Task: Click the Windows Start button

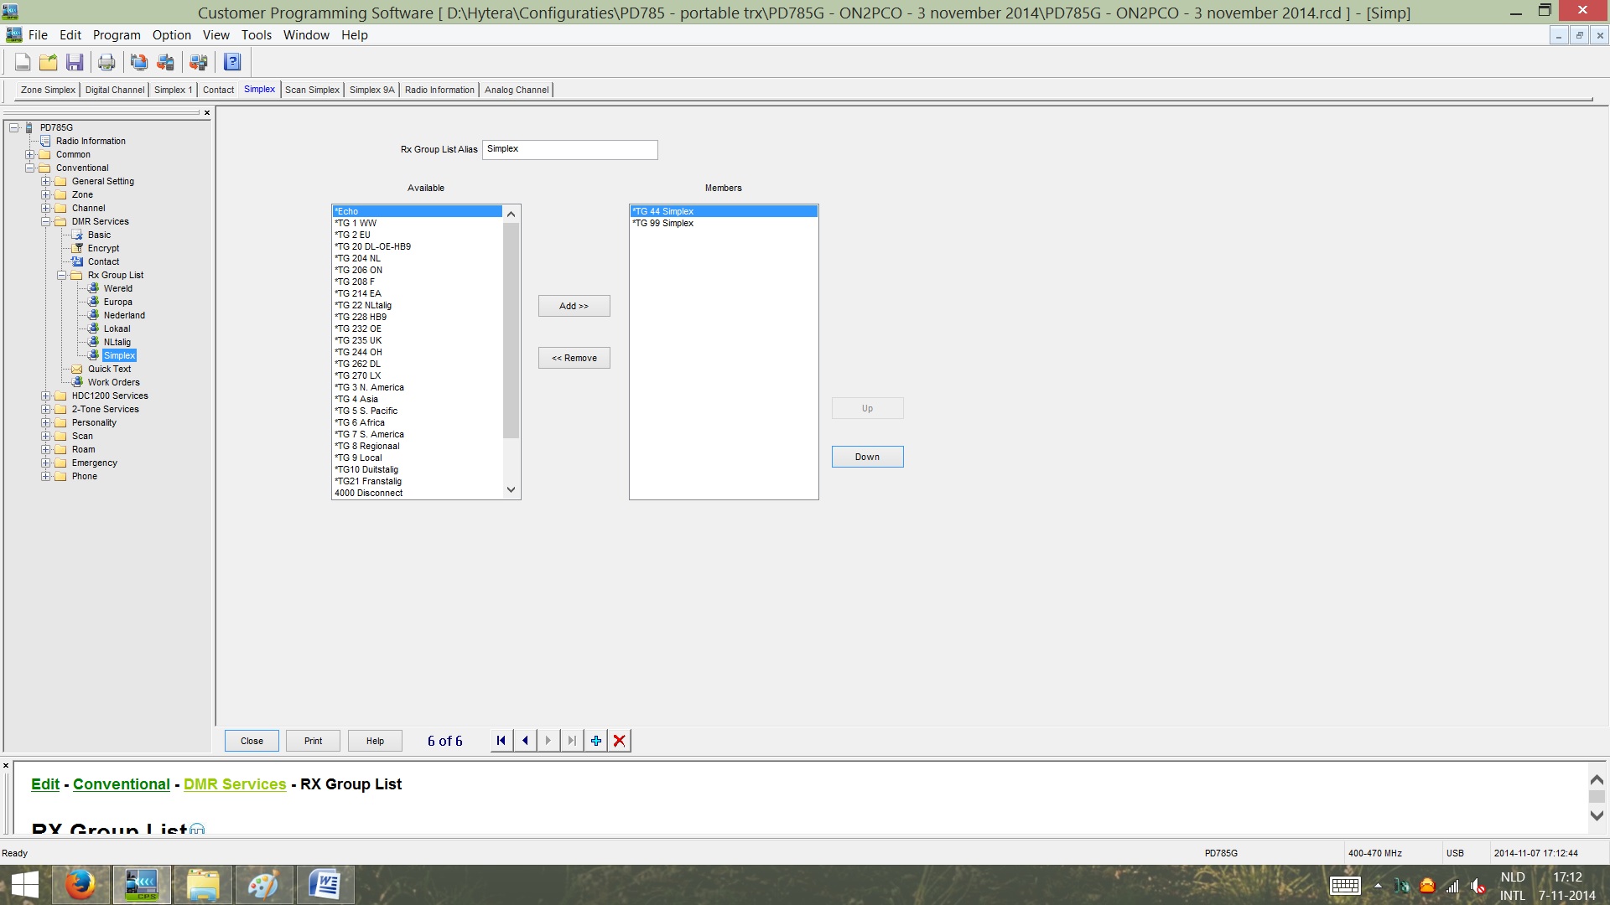Action: tap(24, 885)
